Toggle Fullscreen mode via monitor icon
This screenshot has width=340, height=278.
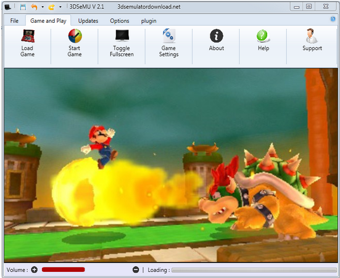click(x=122, y=36)
